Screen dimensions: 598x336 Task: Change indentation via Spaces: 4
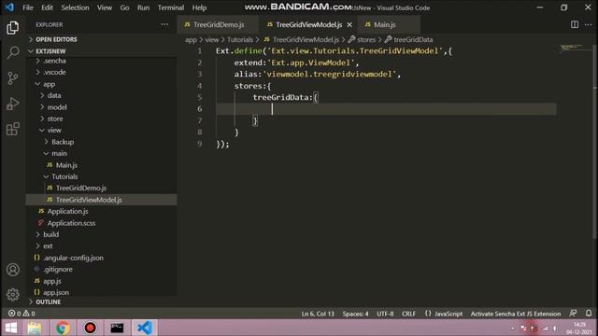click(355, 314)
